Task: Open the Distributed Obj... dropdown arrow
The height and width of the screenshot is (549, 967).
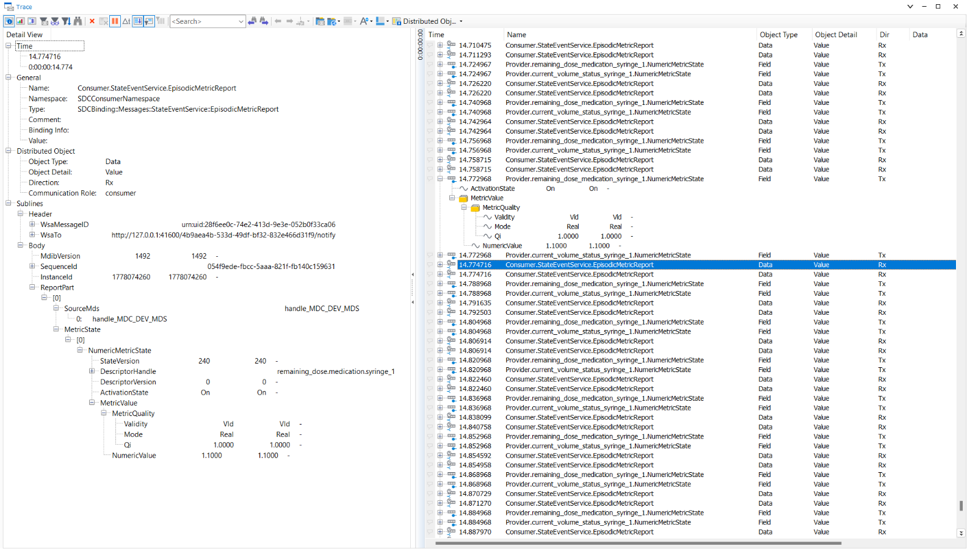Action: click(461, 21)
